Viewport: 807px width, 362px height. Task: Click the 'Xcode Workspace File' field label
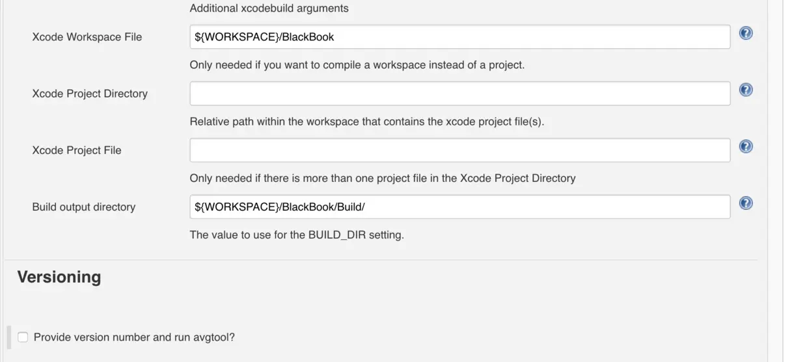[87, 37]
